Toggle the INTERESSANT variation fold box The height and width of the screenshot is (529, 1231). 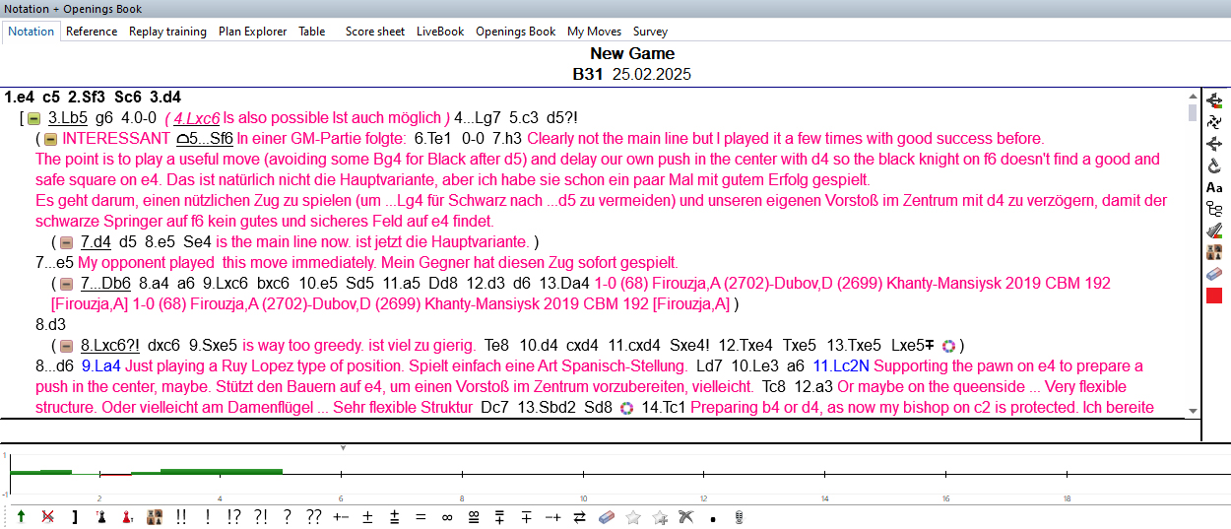(x=50, y=139)
